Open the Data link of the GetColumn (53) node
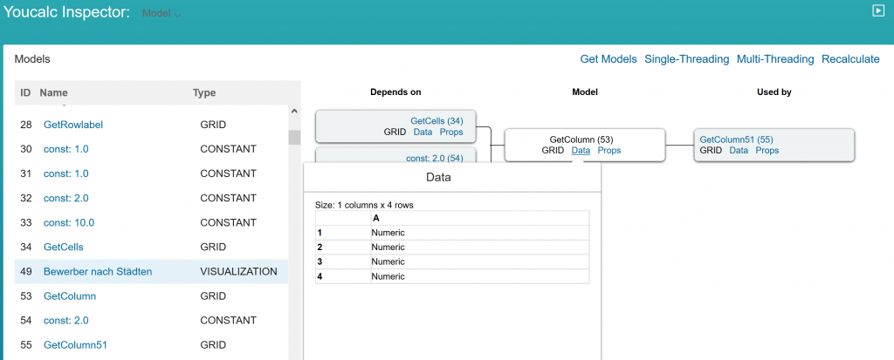 581,151
